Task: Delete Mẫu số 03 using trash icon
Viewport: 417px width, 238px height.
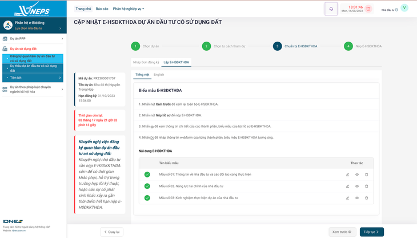Action: [367, 198]
